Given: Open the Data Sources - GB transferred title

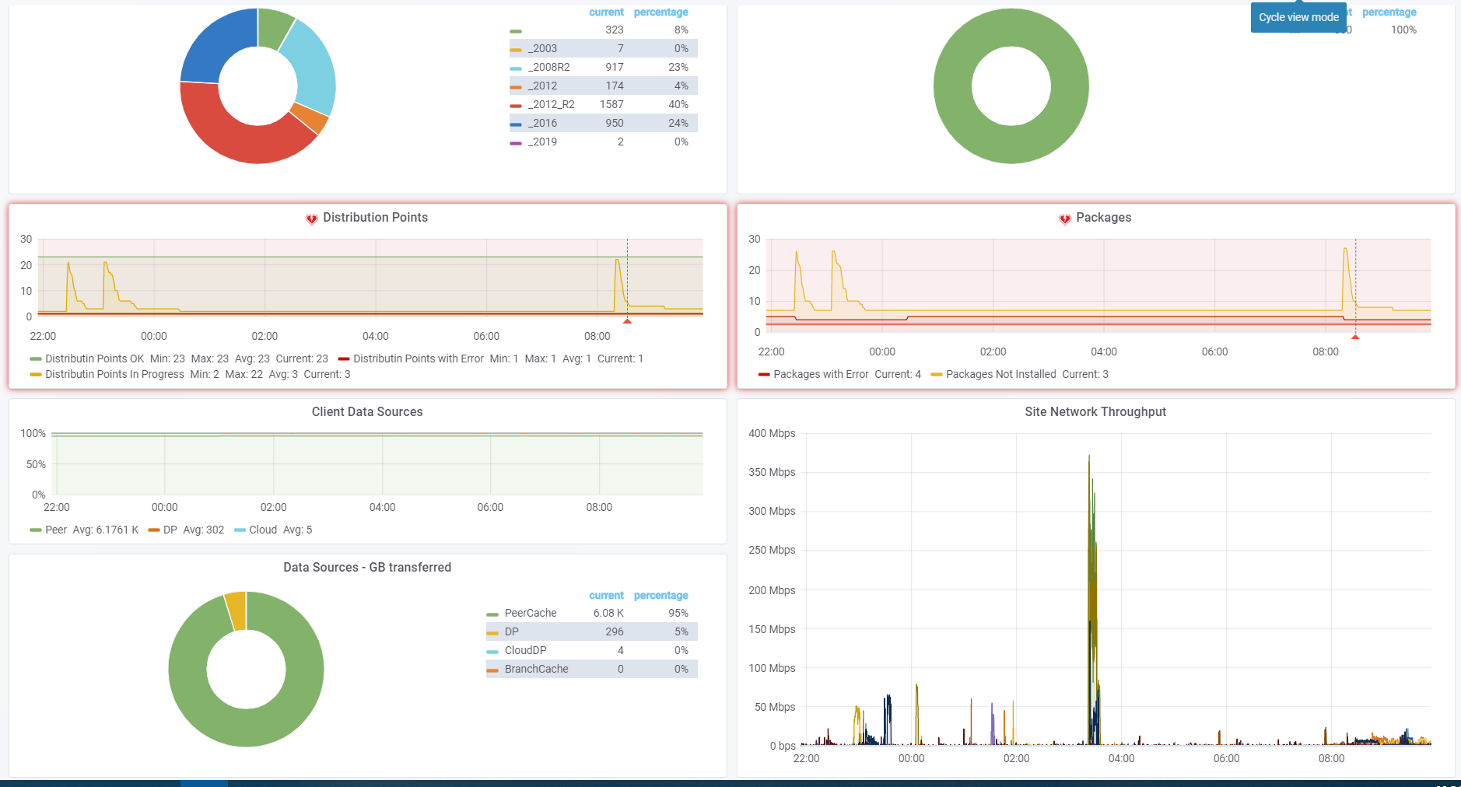Looking at the screenshot, I should (x=367, y=568).
